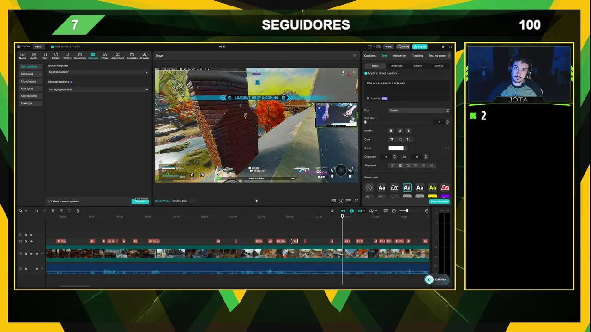Open the Stickers panel

pyautogui.click(x=56, y=56)
